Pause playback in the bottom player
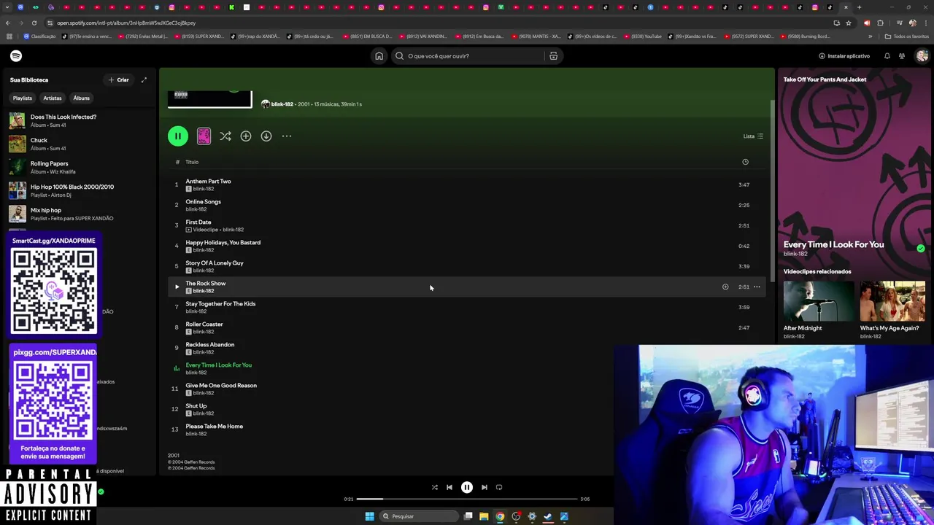This screenshot has height=525, width=934. pyautogui.click(x=467, y=487)
